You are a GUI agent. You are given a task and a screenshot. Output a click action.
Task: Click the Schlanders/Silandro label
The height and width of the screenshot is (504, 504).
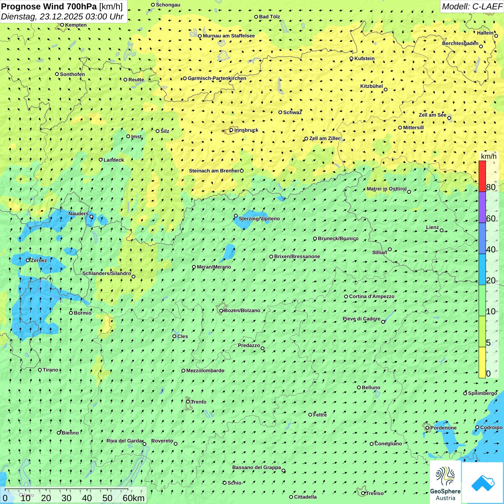pyautogui.click(x=107, y=273)
